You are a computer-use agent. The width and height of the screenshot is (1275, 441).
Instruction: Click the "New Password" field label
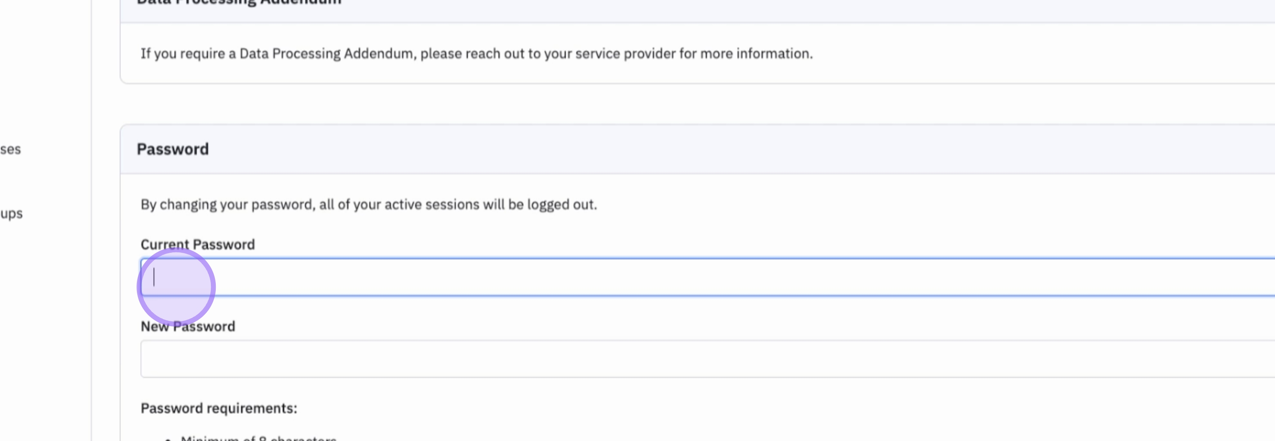tap(188, 326)
